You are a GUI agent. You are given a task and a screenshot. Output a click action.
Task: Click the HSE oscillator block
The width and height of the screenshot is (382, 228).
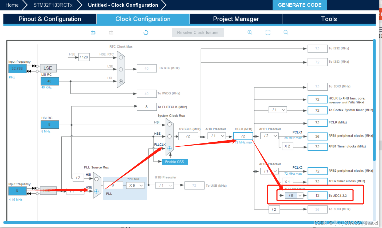click(48, 191)
